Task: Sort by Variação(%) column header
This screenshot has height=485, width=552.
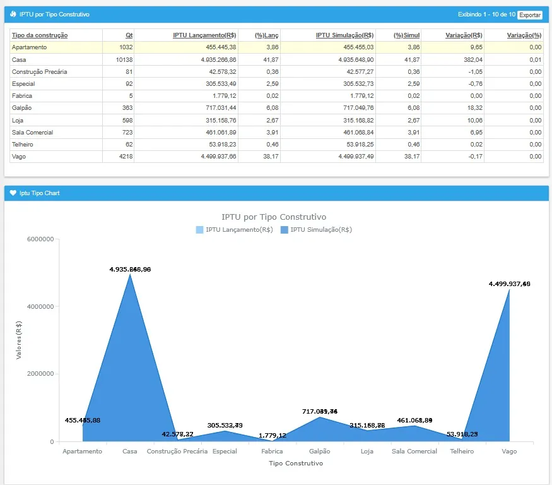Action: pos(524,35)
